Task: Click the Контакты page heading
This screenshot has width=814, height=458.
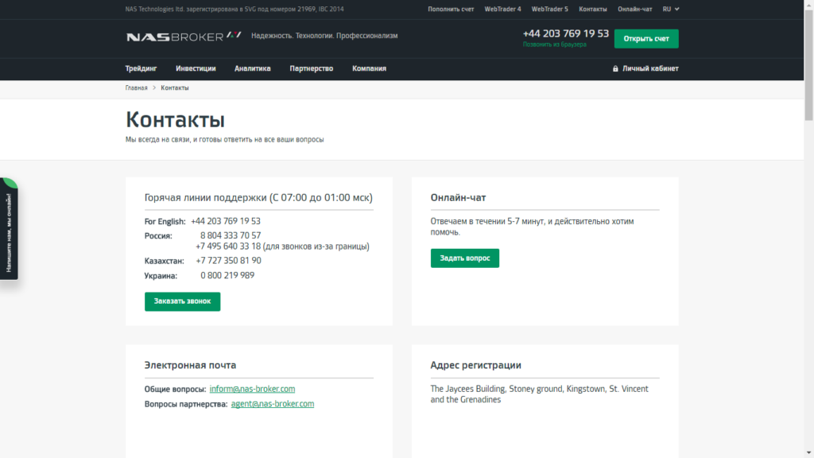Action: tap(175, 120)
